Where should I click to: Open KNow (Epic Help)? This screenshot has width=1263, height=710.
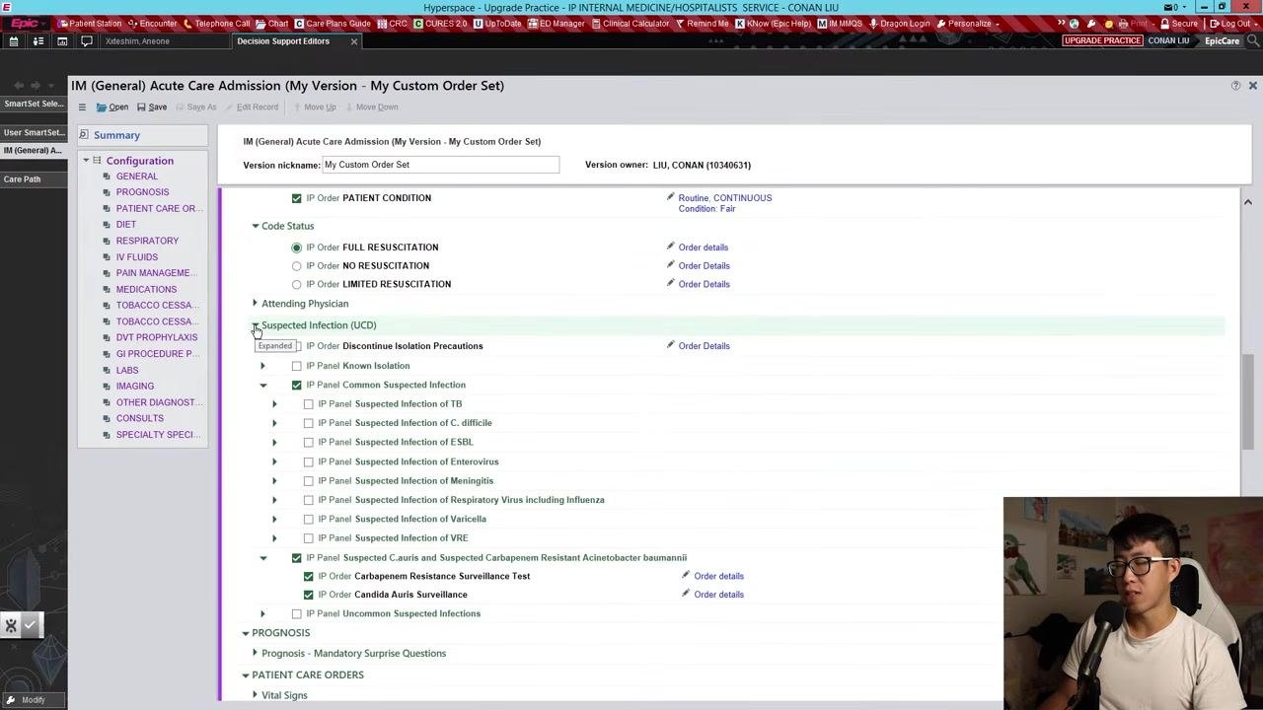(x=774, y=24)
